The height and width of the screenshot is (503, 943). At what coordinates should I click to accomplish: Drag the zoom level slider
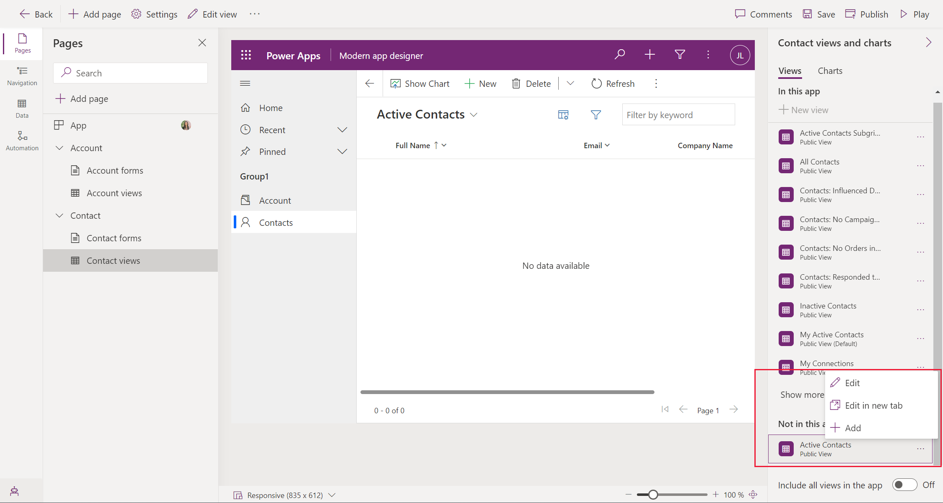652,494
